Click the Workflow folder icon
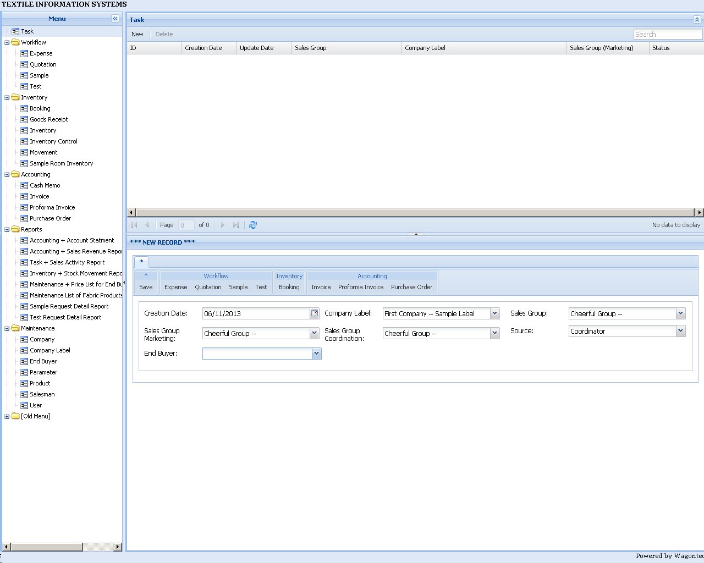Screen dimensions: 704x563 point(15,42)
